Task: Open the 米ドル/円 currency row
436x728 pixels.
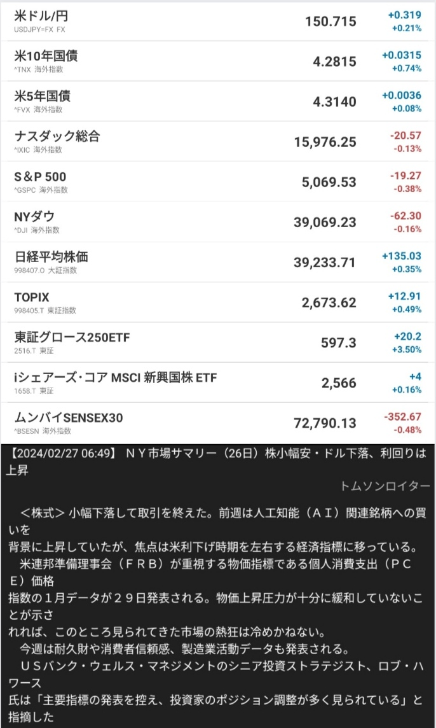Action: click(41, 15)
